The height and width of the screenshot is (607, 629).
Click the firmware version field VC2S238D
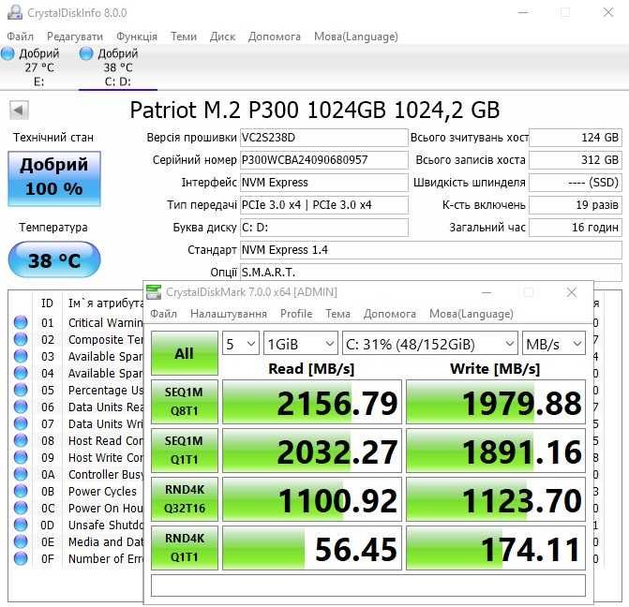(323, 138)
